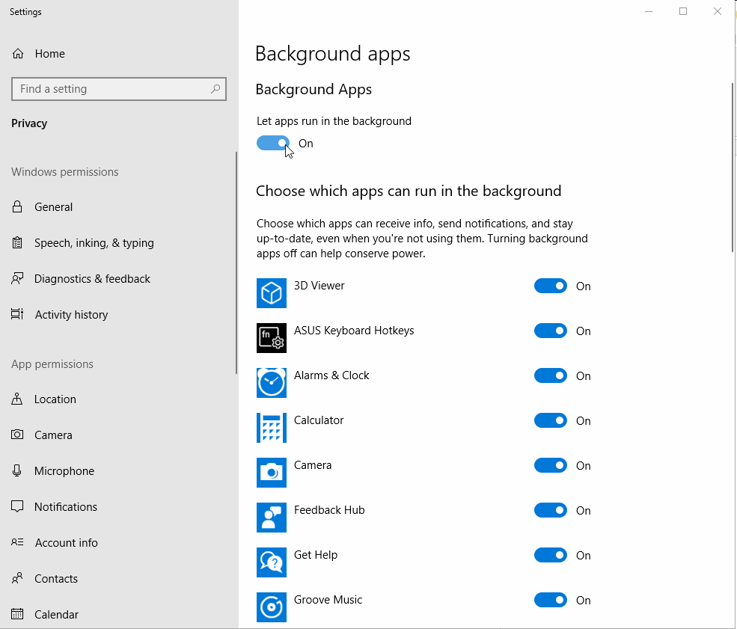Screen dimensions: 737x629
Task: Click the Calculator app icon
Action: click(x=271, y=428)
